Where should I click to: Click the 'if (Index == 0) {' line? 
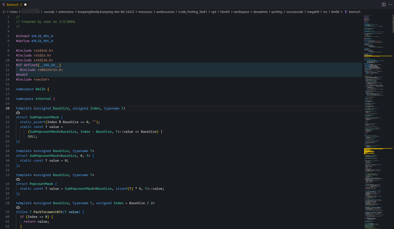point(37,217)
